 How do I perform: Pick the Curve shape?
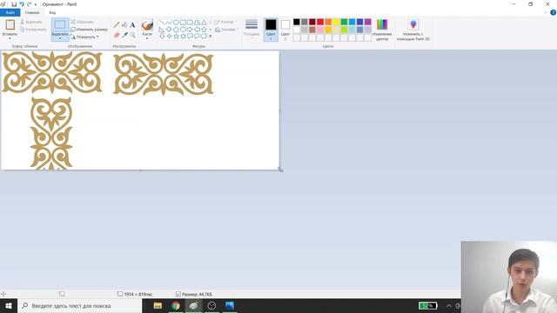coord(169,23)
